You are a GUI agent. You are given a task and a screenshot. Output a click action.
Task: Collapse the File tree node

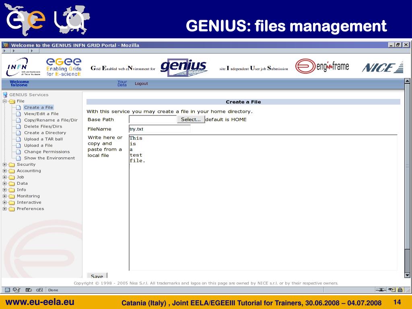[4, 101]
